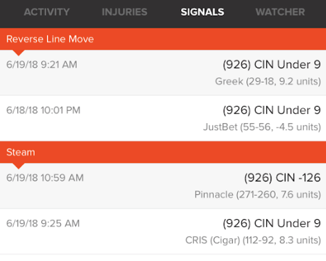The image size is (326, 261).
Task: Collapse the Steam section header
Action: [x=163, y=152]
